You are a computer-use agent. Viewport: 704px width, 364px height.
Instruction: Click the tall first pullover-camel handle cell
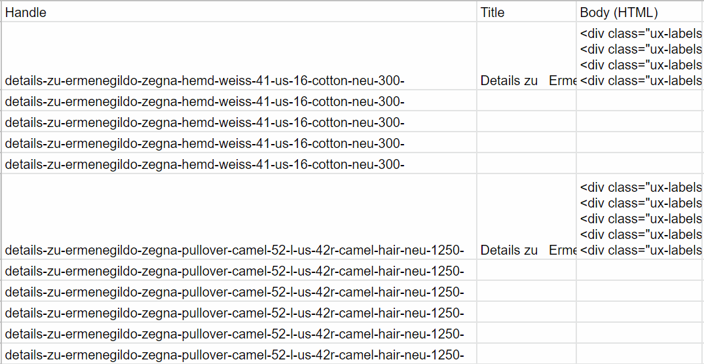pyautogui.click(x=239, y=217)
